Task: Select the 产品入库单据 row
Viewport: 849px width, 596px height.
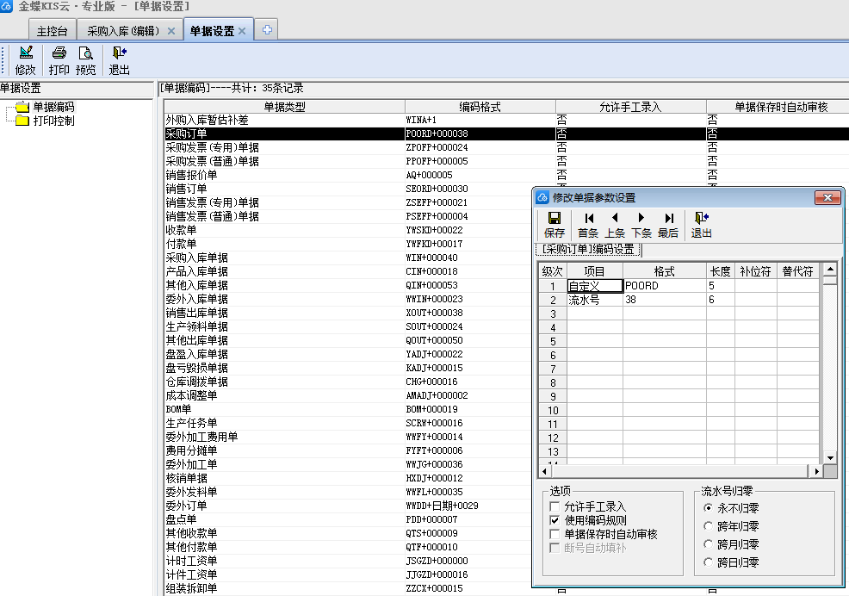Action: coord(348,271)
